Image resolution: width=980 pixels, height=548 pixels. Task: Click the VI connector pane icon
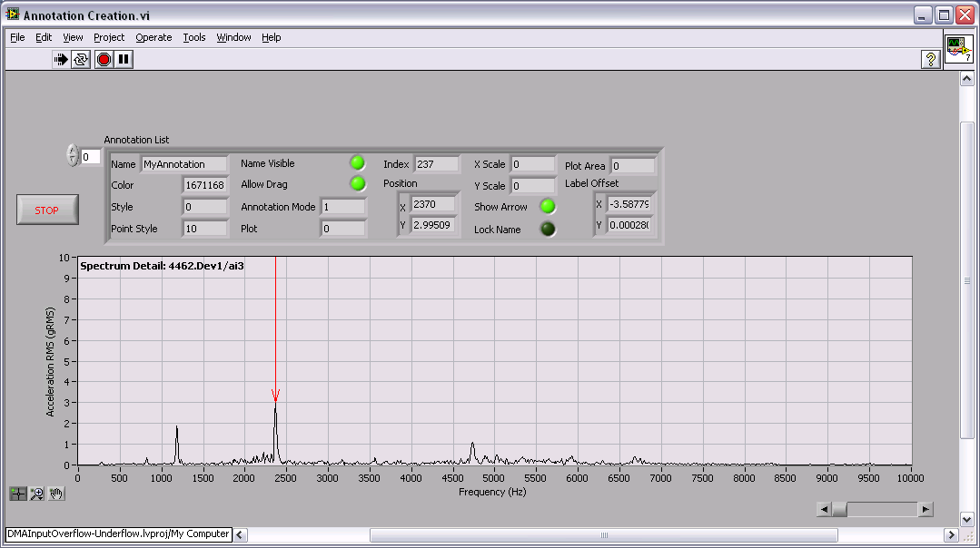tap(958, 48)
